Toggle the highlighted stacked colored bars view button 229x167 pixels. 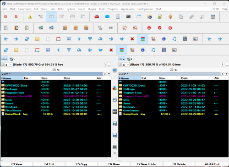pyautogui.click(x=142, y=39)
